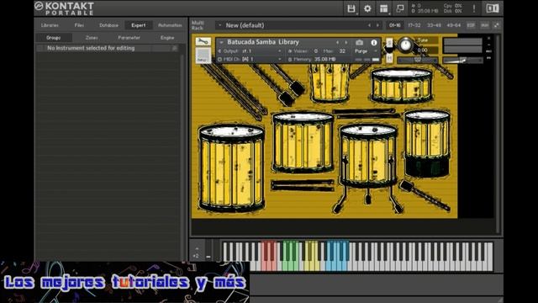Toggle the minimized view icon

coord(400,8)
